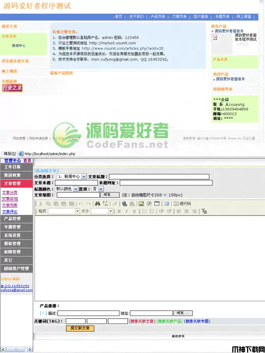This screenshot has height=353, width=265.
Task: Click the 来源网址 input field
Action: (166, 183)
